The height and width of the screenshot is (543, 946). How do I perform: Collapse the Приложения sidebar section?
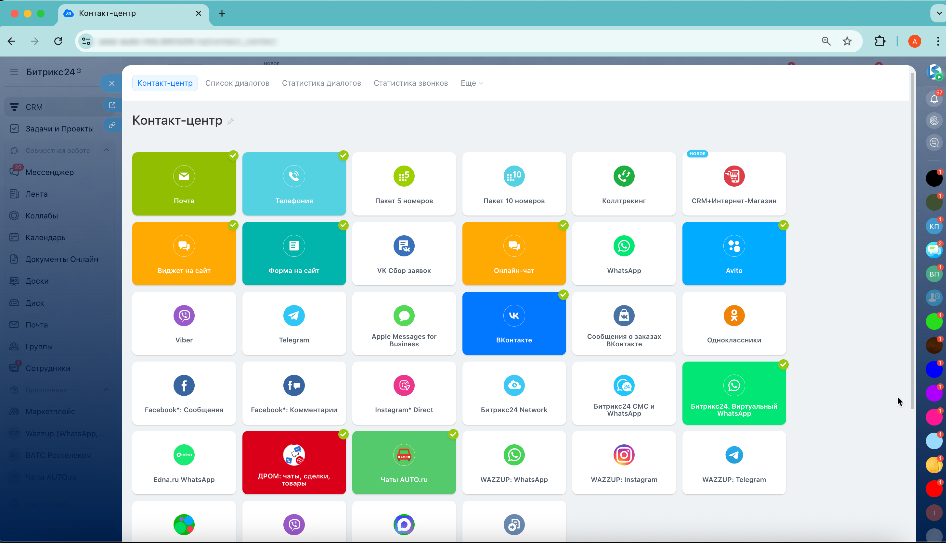point(107,390)
